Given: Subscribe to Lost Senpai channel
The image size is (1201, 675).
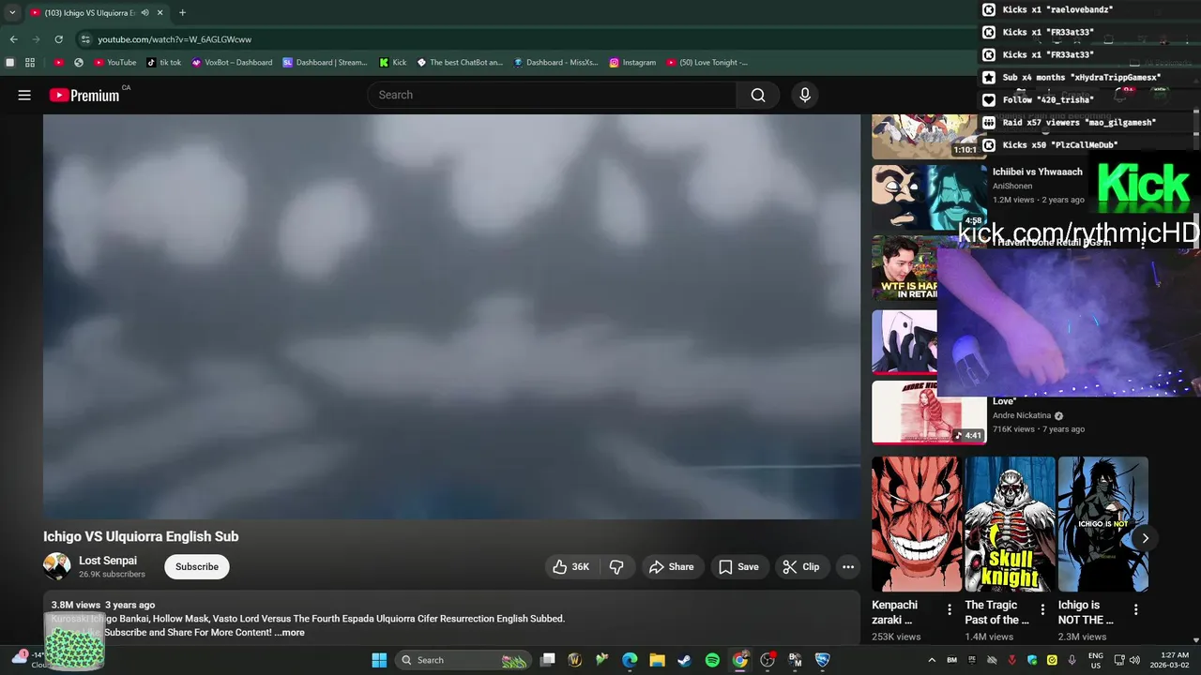Looking at the screenshot, I should [197, 566].
